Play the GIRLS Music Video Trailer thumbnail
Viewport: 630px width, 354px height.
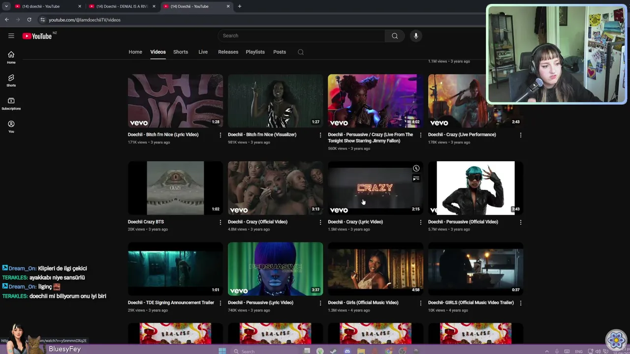pyautogui.click(x=475, y=269)
